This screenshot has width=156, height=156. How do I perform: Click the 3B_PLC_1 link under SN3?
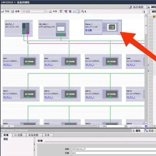tap(90, 65)
